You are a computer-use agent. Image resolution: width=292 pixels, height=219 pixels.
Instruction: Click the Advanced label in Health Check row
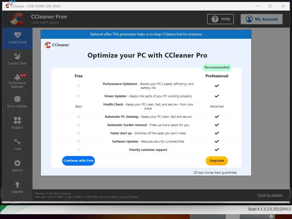tap(217, 107)
